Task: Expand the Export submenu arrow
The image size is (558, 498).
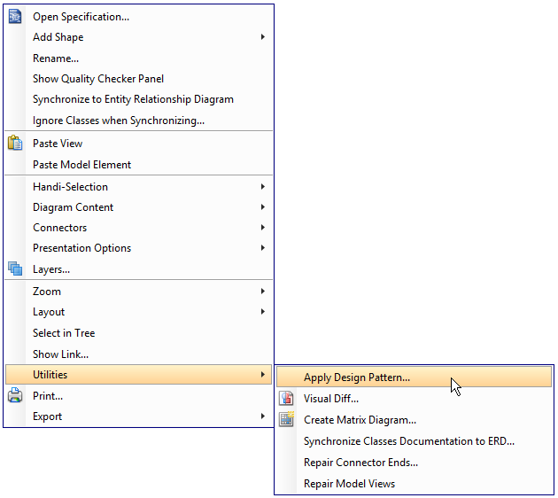Action: coord(263,416)
